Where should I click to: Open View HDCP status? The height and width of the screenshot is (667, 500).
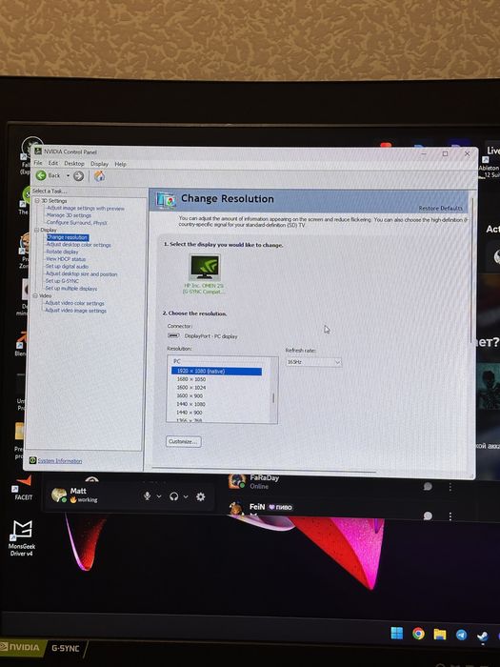66,259
